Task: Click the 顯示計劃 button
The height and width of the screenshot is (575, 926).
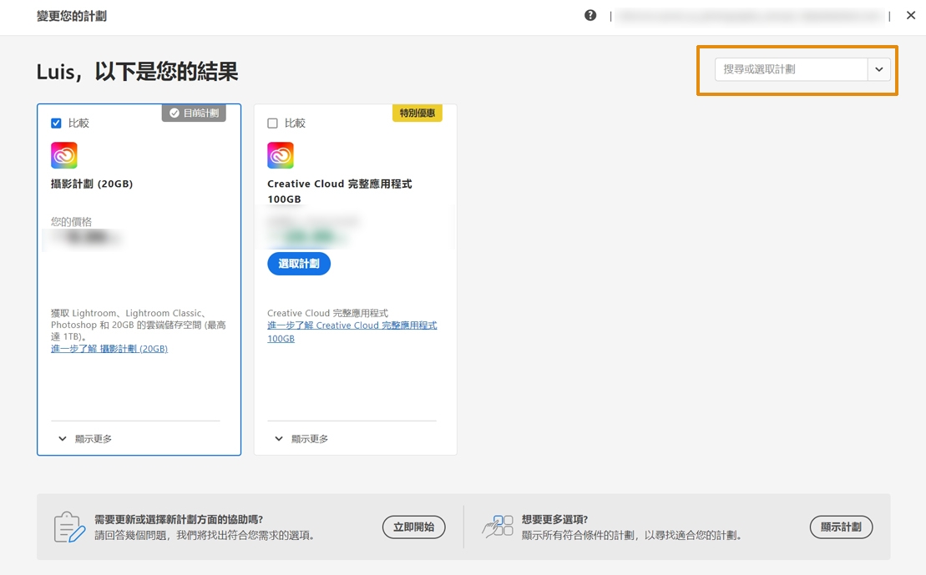Action: (x=841, y=527)
